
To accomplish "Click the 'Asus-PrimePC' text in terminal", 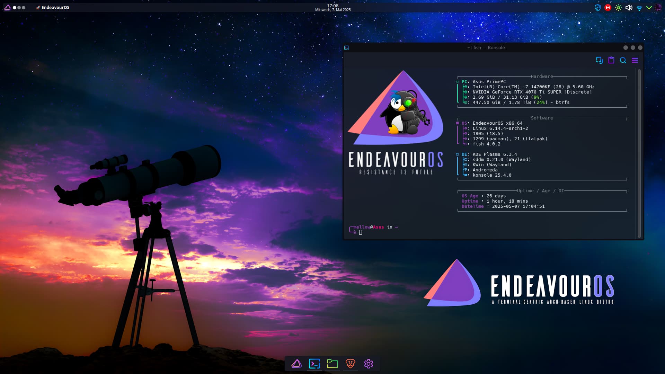I will (x=489, y=82).
